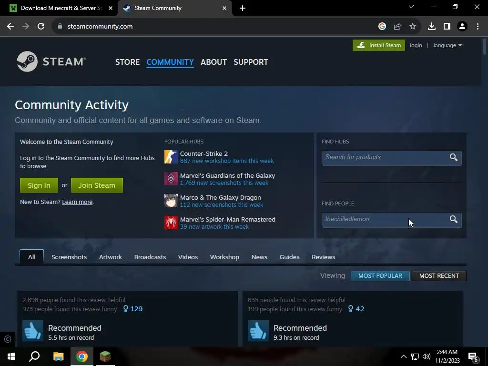Screen dimensions: 488x366
Task: Select the News tab
Action: tap(259, 257)
